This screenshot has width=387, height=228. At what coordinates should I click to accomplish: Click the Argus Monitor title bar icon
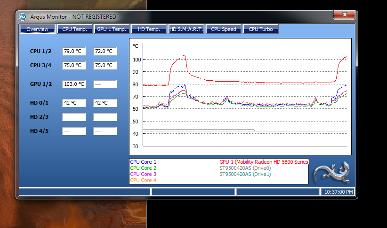click(x=23, y=17)
